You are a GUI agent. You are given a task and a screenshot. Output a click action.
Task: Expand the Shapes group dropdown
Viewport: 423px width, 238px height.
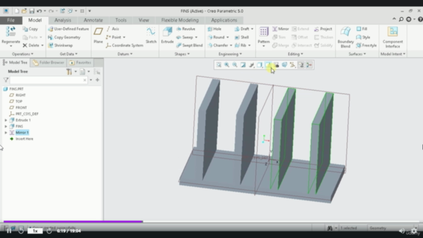[182, 54]
